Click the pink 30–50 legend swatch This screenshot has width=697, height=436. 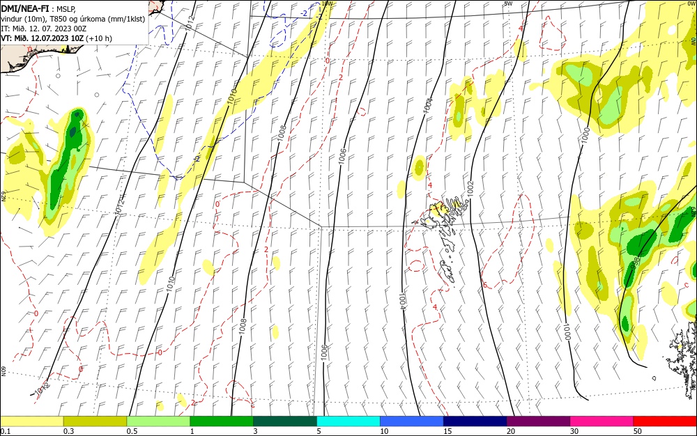[602, 421]
